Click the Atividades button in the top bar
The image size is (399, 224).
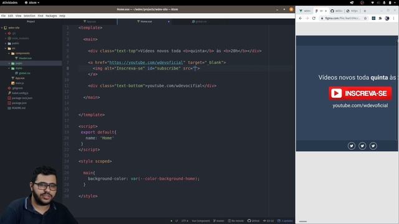10,2
